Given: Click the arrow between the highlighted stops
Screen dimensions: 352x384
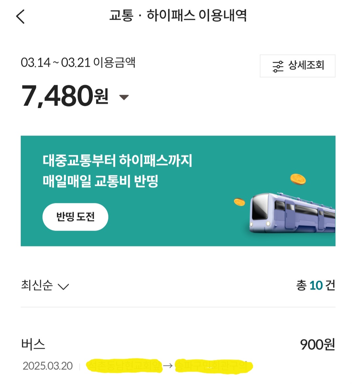Looking at the screenshot, I should (168, 366).
